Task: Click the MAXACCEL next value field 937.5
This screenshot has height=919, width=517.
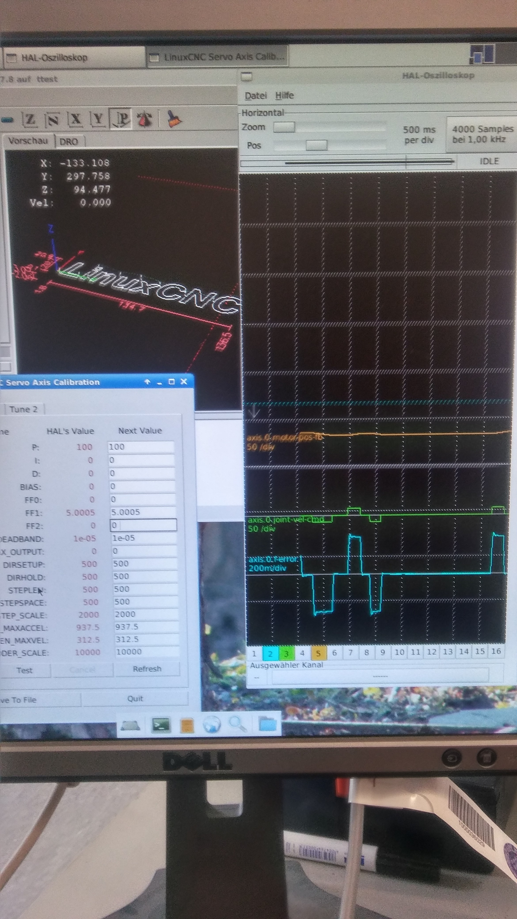Action: 146,627
